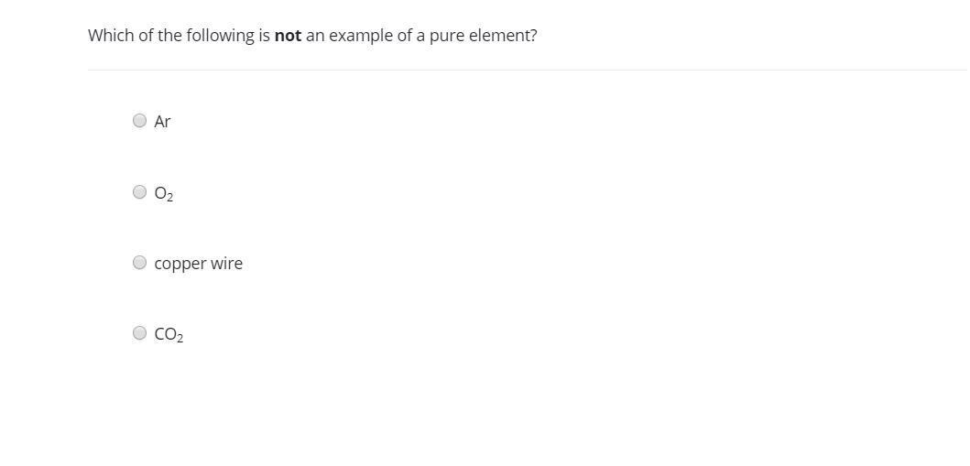Click the word "following" in the question
This screenshot has height=466, width=970.
point(220,36)
